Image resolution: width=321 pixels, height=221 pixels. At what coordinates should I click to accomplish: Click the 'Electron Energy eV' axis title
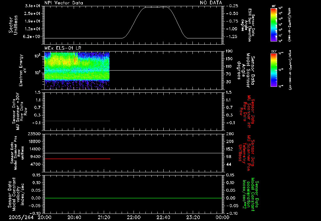pyautogui.click(x=23, y=70)
